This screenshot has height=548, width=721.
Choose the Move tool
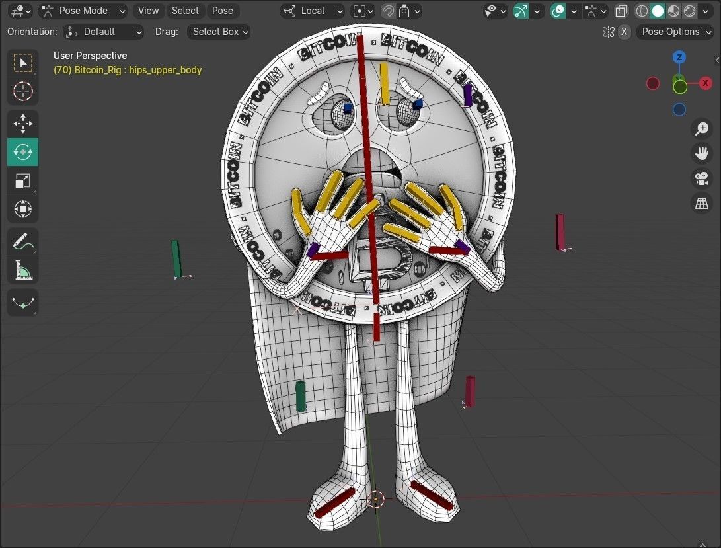[22, 124]
